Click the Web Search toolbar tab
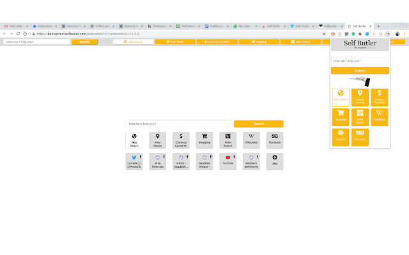Image resolution: width=409 pixels, height=255 pixels. click(134, 41)
